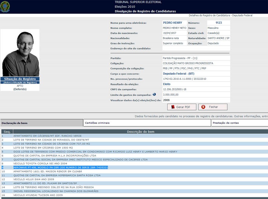Select the Veículo Hyundai Tucson 2009 row
Image resolution: width=268 pixels, height=199 pixels.
pos(38,195)
